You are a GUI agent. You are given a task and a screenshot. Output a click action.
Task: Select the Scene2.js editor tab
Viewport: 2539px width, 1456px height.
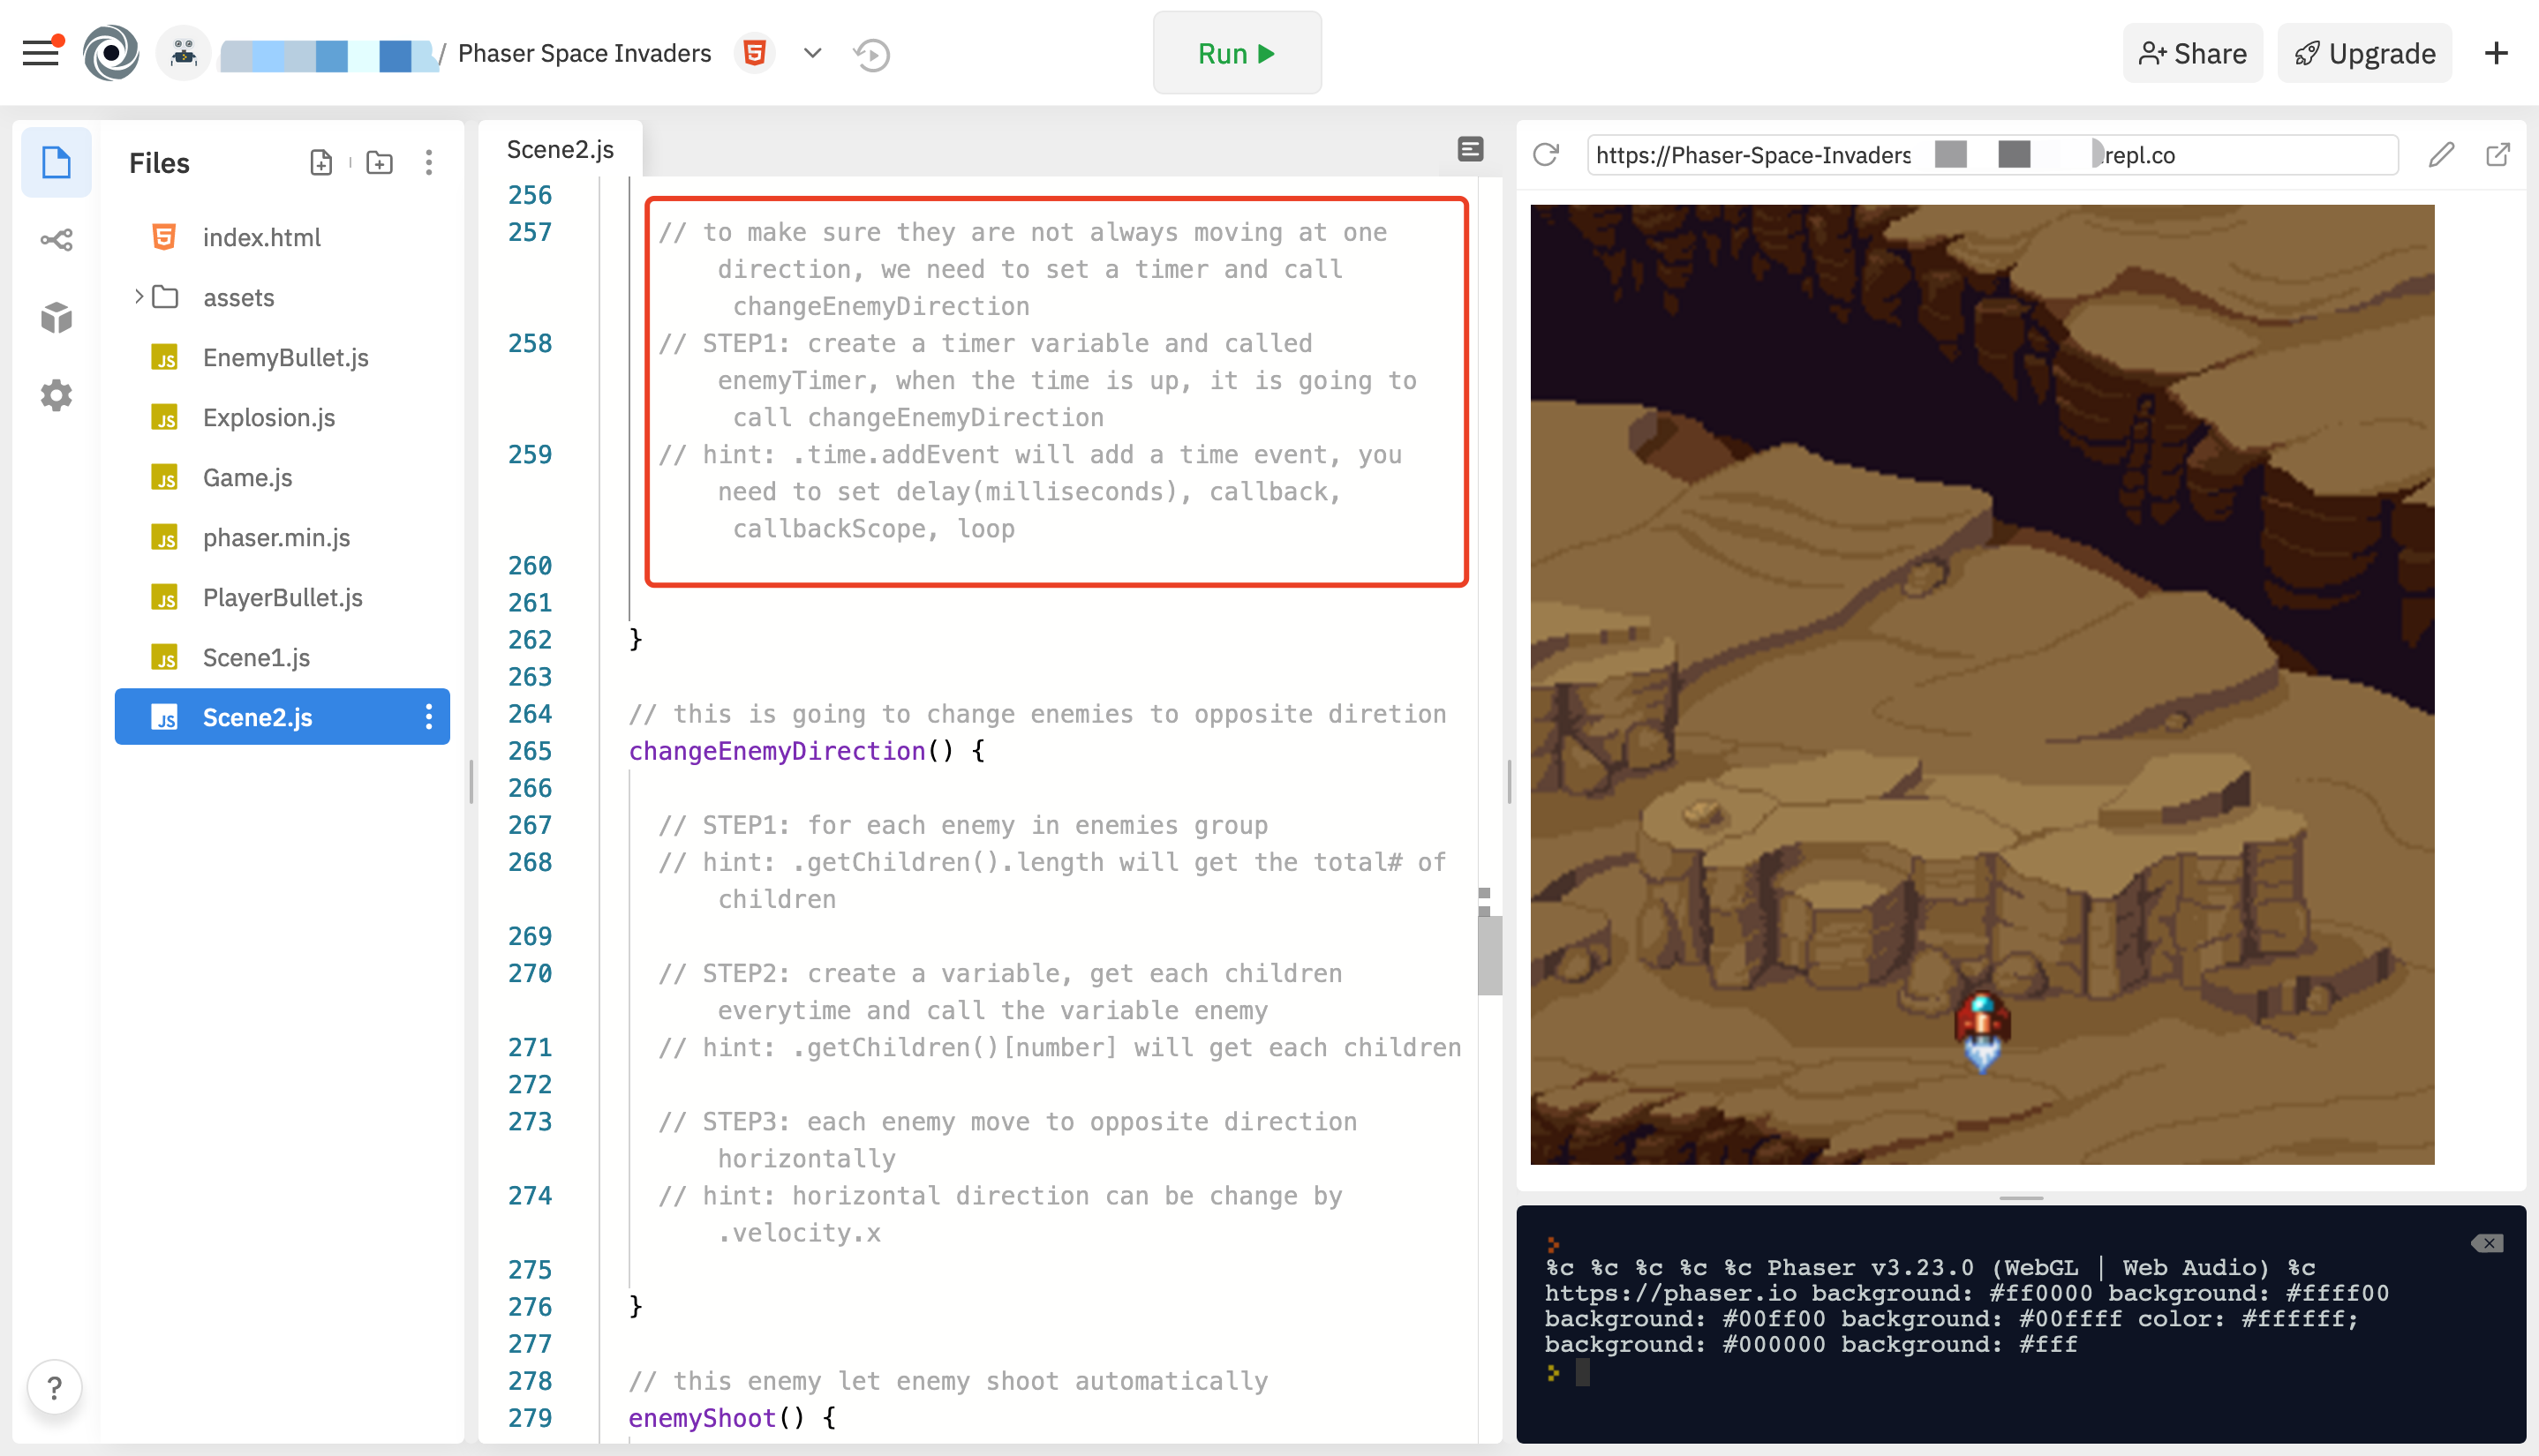(x=561, y=150)
